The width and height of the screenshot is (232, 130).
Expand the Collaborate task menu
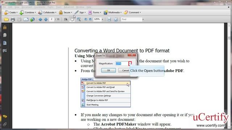[x=47, y=13]
